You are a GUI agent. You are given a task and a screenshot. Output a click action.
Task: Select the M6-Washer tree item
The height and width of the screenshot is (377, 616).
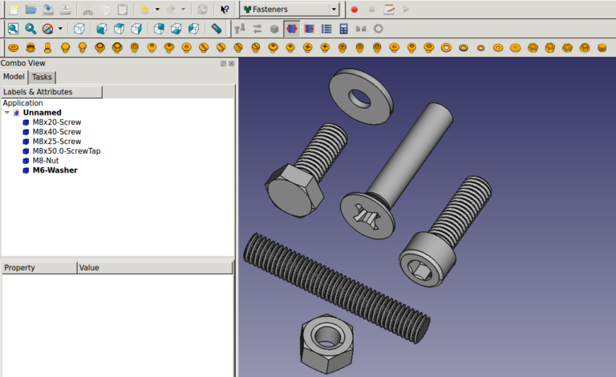(x=55, y=170)
